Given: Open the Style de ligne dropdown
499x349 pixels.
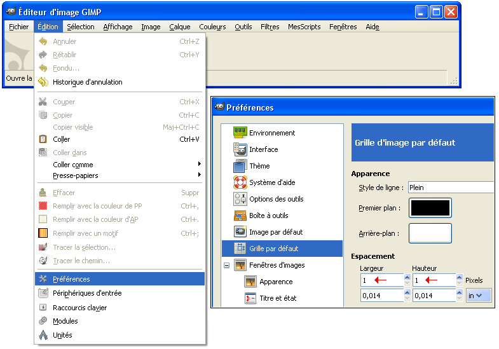Looking at the screenshot, I should pyautogui.click(x=451, y=188).
